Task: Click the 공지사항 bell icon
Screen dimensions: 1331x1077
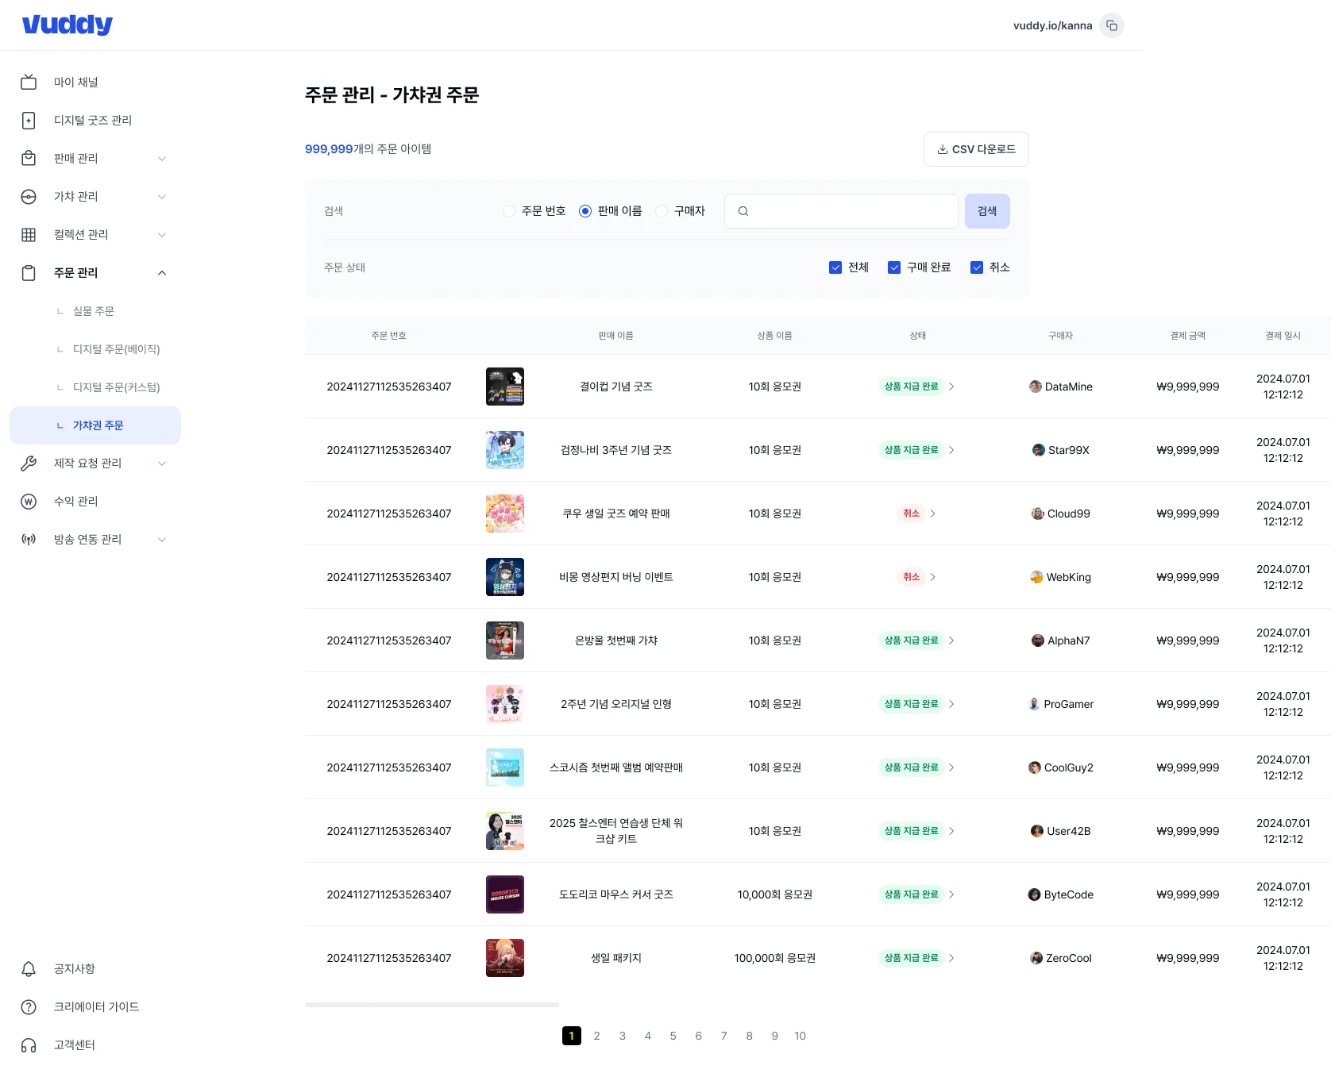Action: [x=29, y=968]
